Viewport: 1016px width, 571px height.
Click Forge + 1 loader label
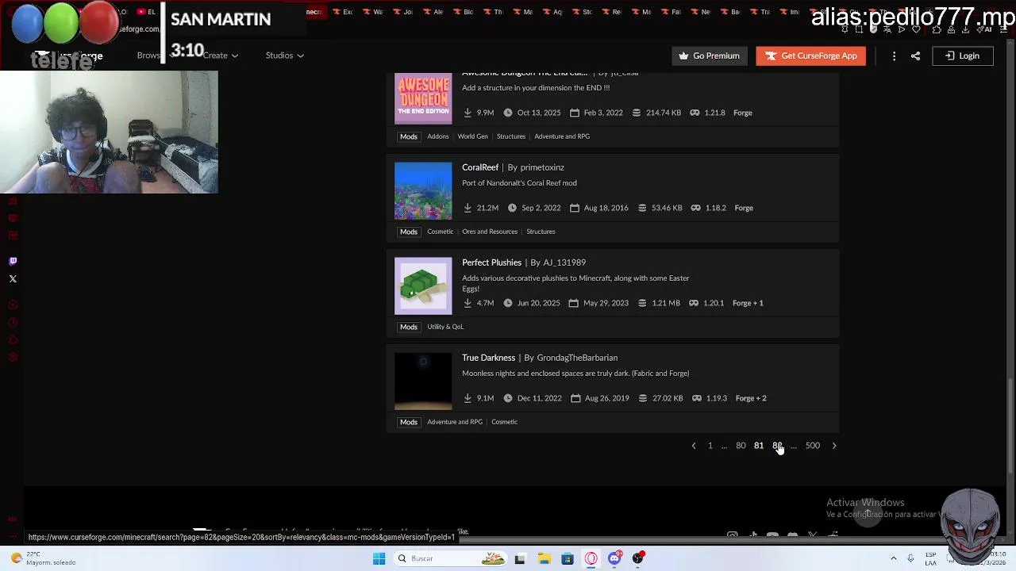pos(748,303)
